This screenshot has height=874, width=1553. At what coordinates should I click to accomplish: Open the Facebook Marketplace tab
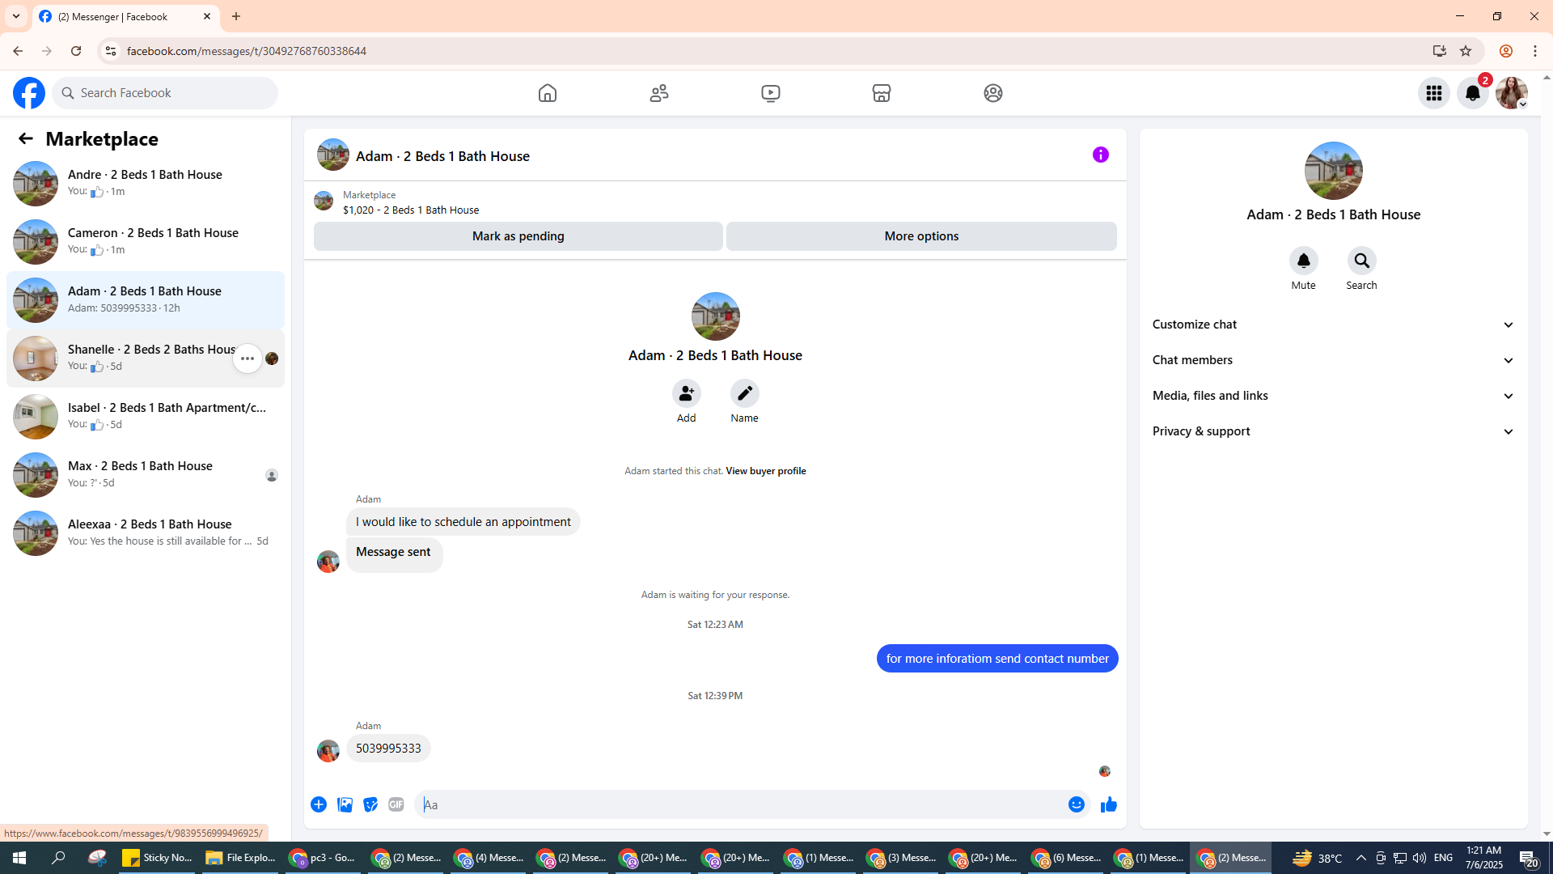pos(881,93)
